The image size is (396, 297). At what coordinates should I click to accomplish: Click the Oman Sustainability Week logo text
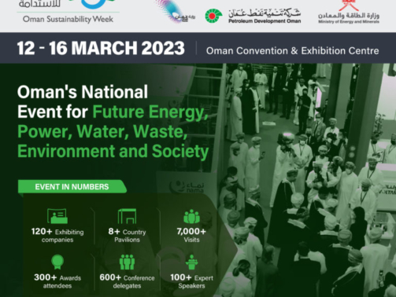click(68, 19)
